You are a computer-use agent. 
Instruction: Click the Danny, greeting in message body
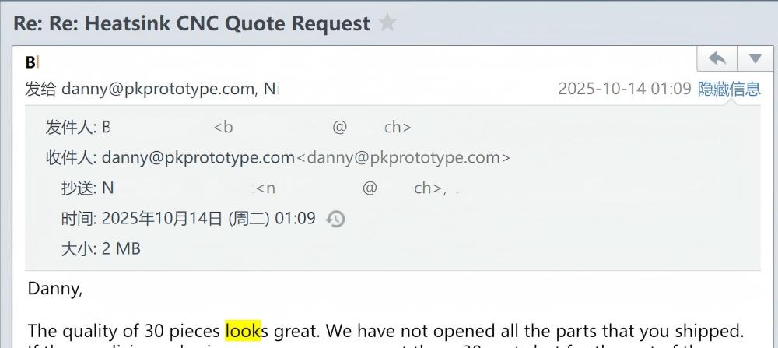click(55, 288)
